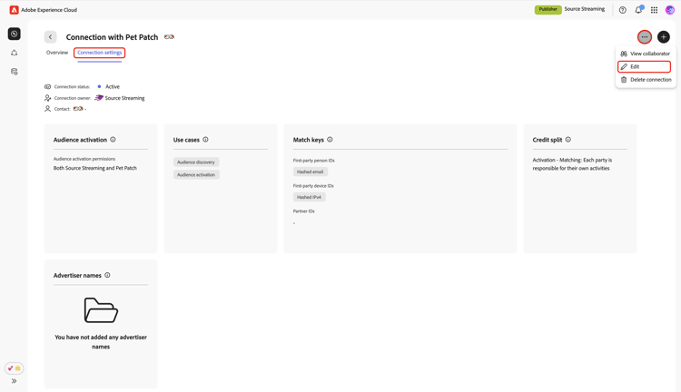Switch to the Overview tab
Image resolution: width=681 pixels, height=392 pixels.
tap(57, 53)
